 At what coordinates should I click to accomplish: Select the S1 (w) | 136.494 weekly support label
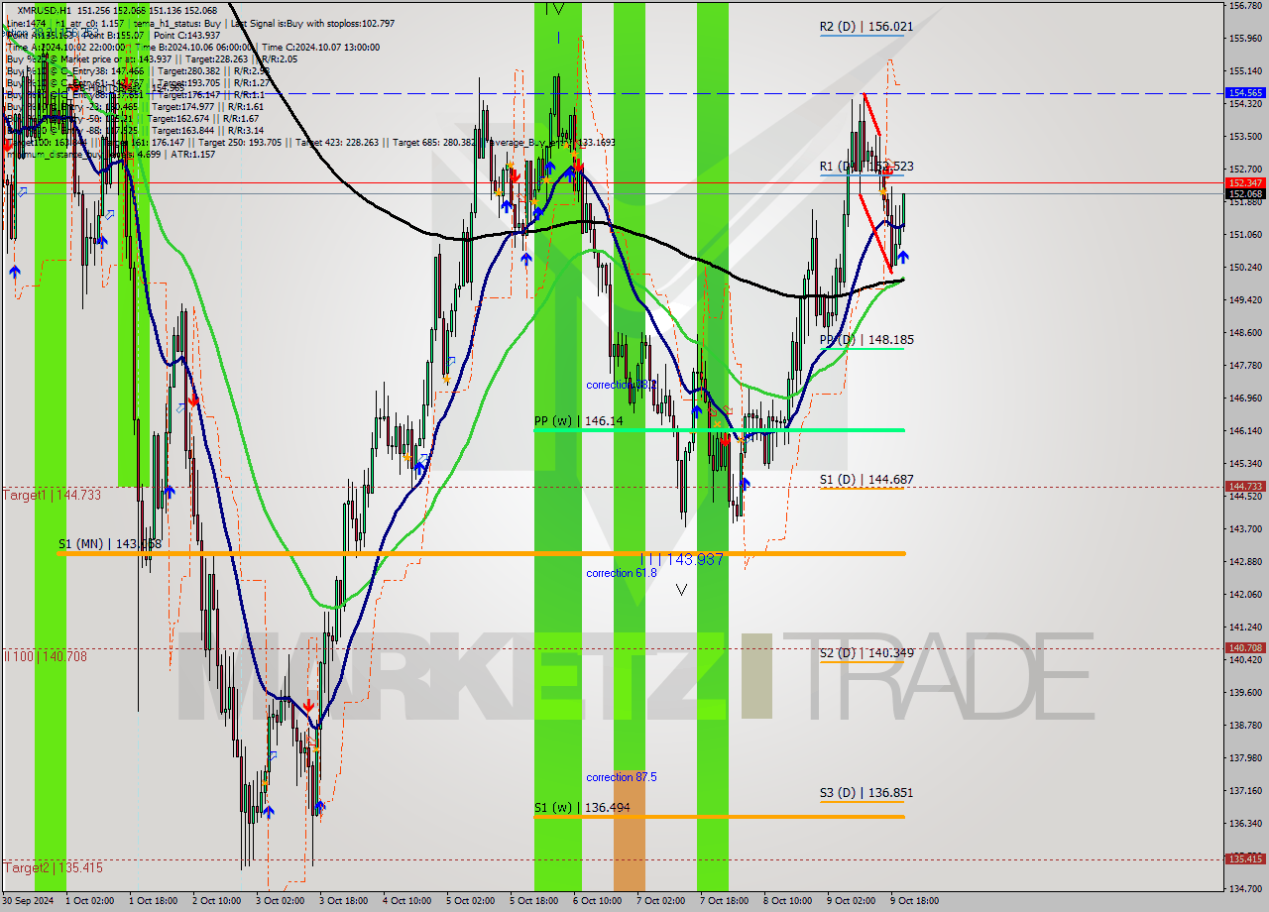581,808
